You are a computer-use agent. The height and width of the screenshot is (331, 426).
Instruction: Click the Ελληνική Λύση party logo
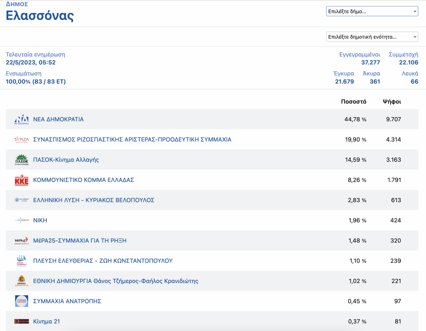[x=22, y=200]
